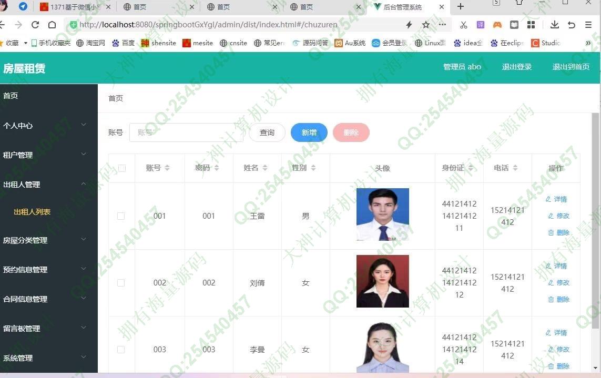Screen dimensions: 601x378
Task: Open 王雷's avatar photo thumbnail
Action: pos(382,214)
